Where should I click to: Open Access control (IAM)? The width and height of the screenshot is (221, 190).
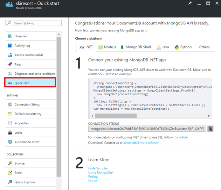click(31, 55)
